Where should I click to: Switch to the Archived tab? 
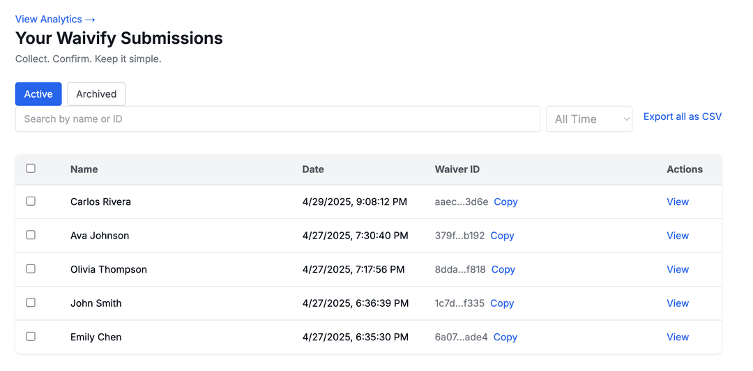(96, 94)
